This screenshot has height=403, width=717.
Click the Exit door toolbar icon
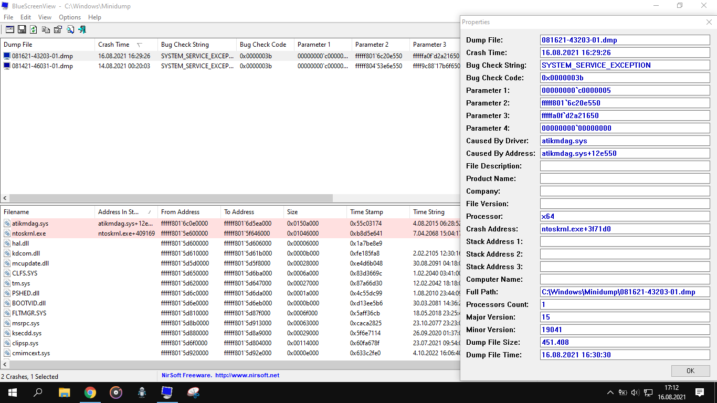[x=82, y=29]
